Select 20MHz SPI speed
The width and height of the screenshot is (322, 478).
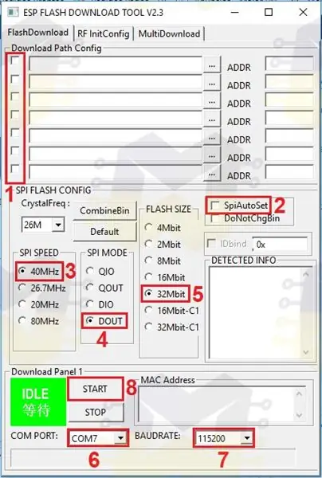(x=22, y=304)
